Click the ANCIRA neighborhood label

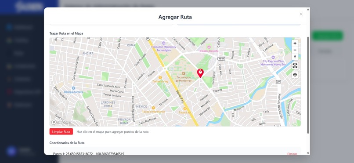(88, 53)
